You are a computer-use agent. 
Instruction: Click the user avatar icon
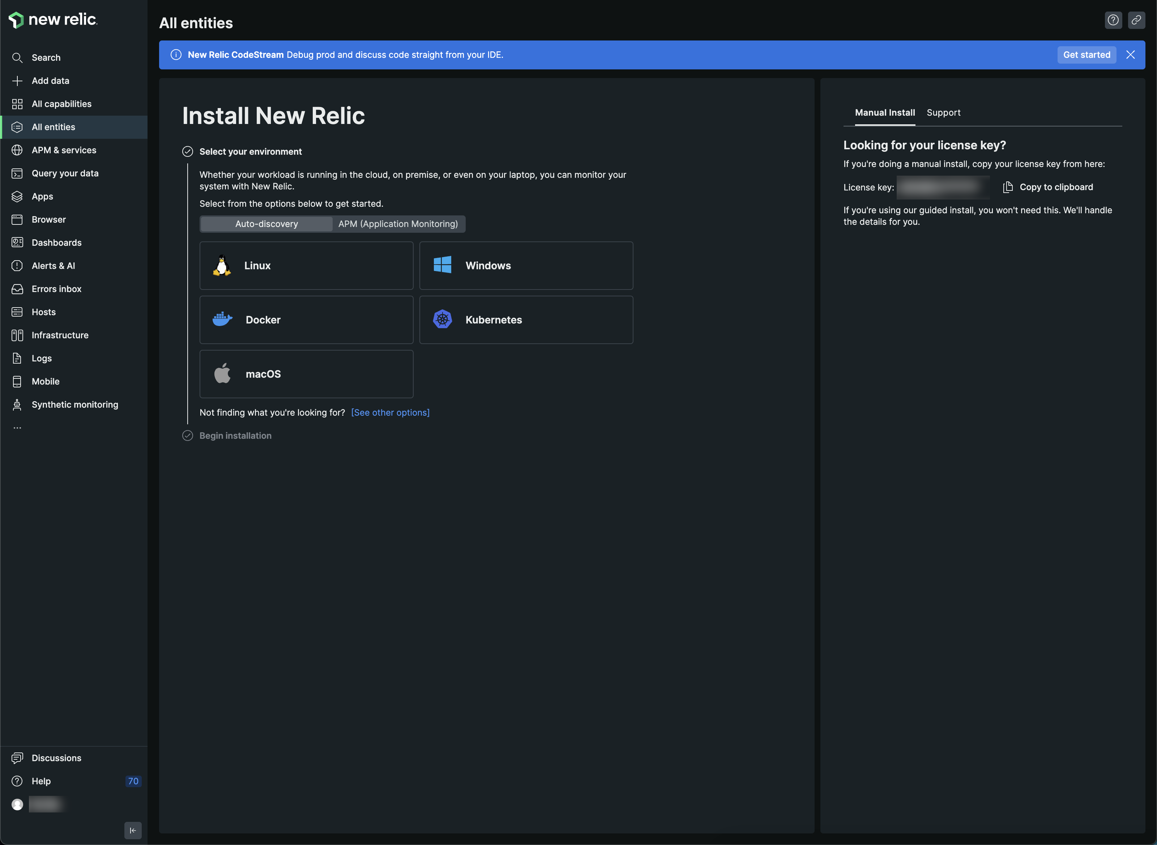(x=17, y=805)
